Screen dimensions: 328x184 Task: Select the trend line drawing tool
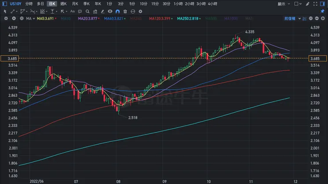click(13, 11)
